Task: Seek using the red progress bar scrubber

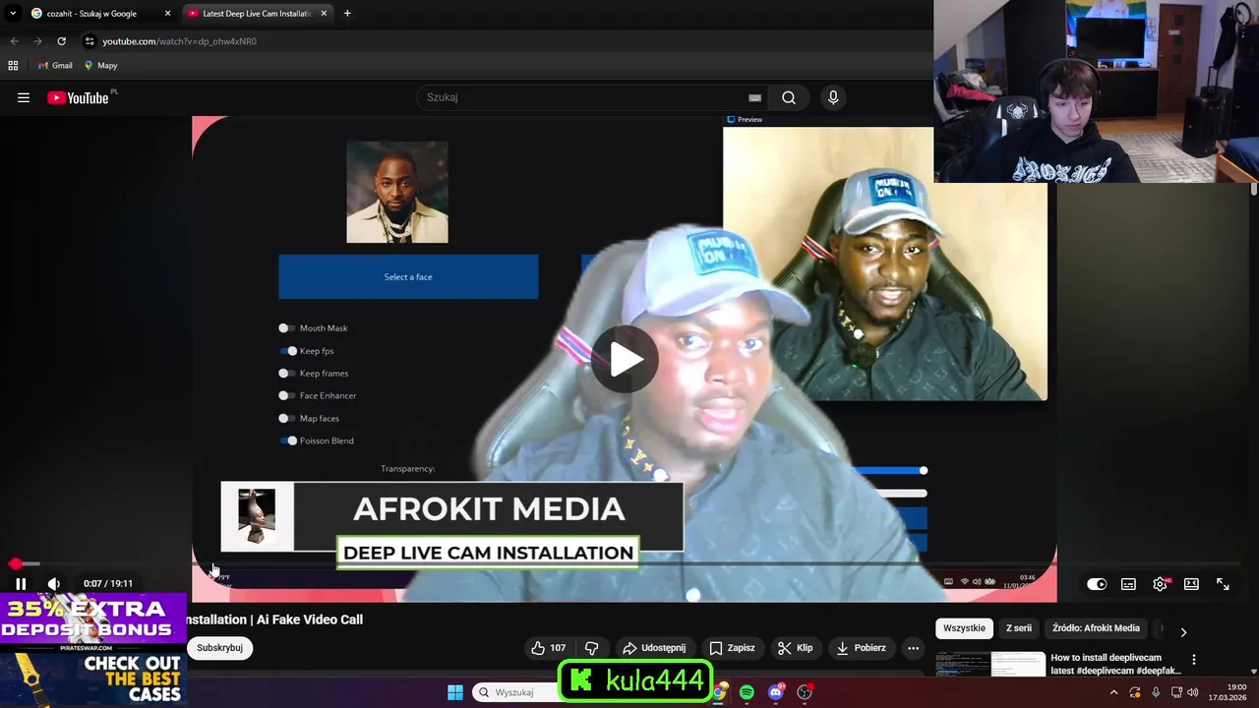Action: pos(15,563)
